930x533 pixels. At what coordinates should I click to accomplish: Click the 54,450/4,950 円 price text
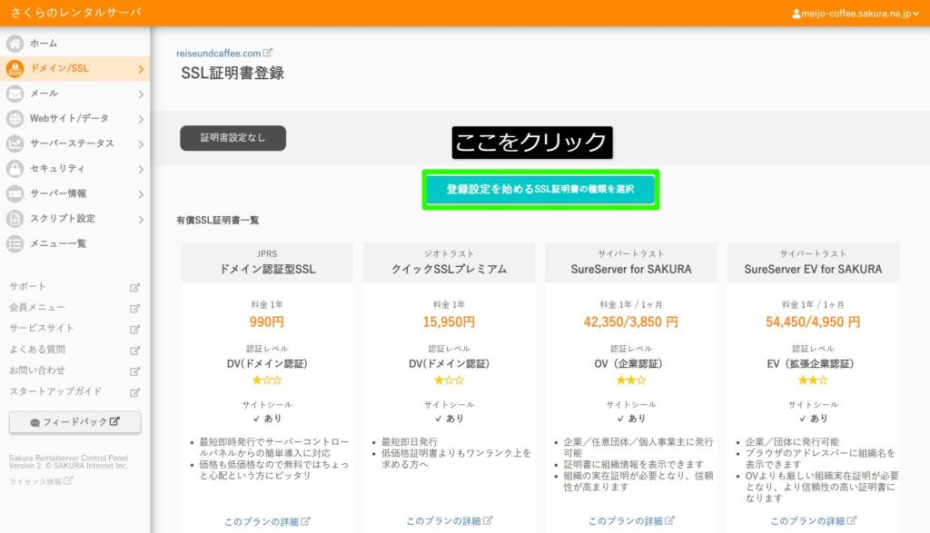point(813,322)
